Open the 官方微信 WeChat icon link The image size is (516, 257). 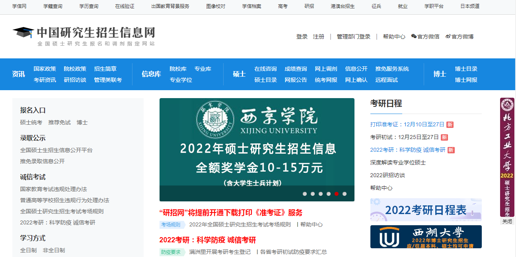click(425, 37)
